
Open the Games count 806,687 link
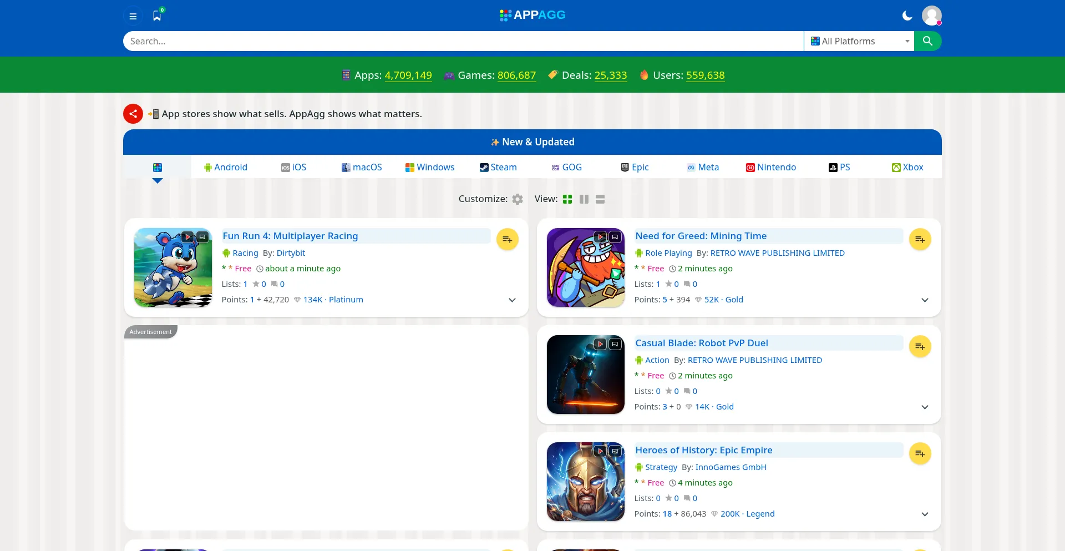point(516,75)
